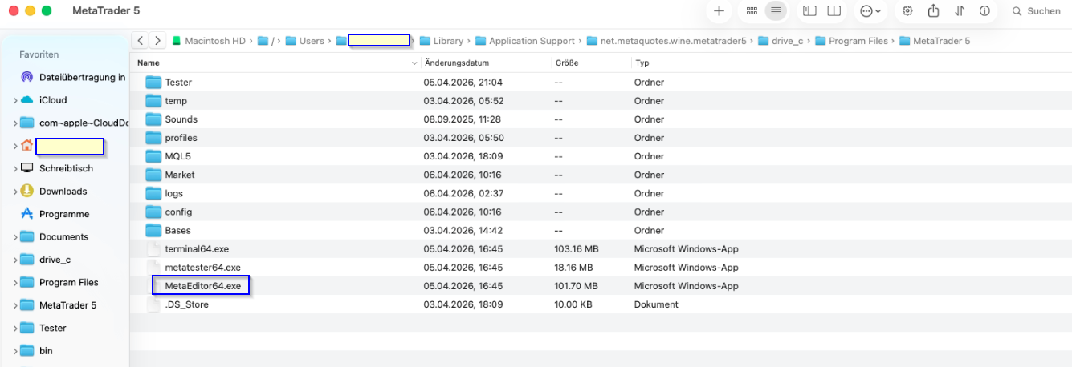Open the settings gear icon
This screenshot has height=367, width=1072.
point(907,11)
